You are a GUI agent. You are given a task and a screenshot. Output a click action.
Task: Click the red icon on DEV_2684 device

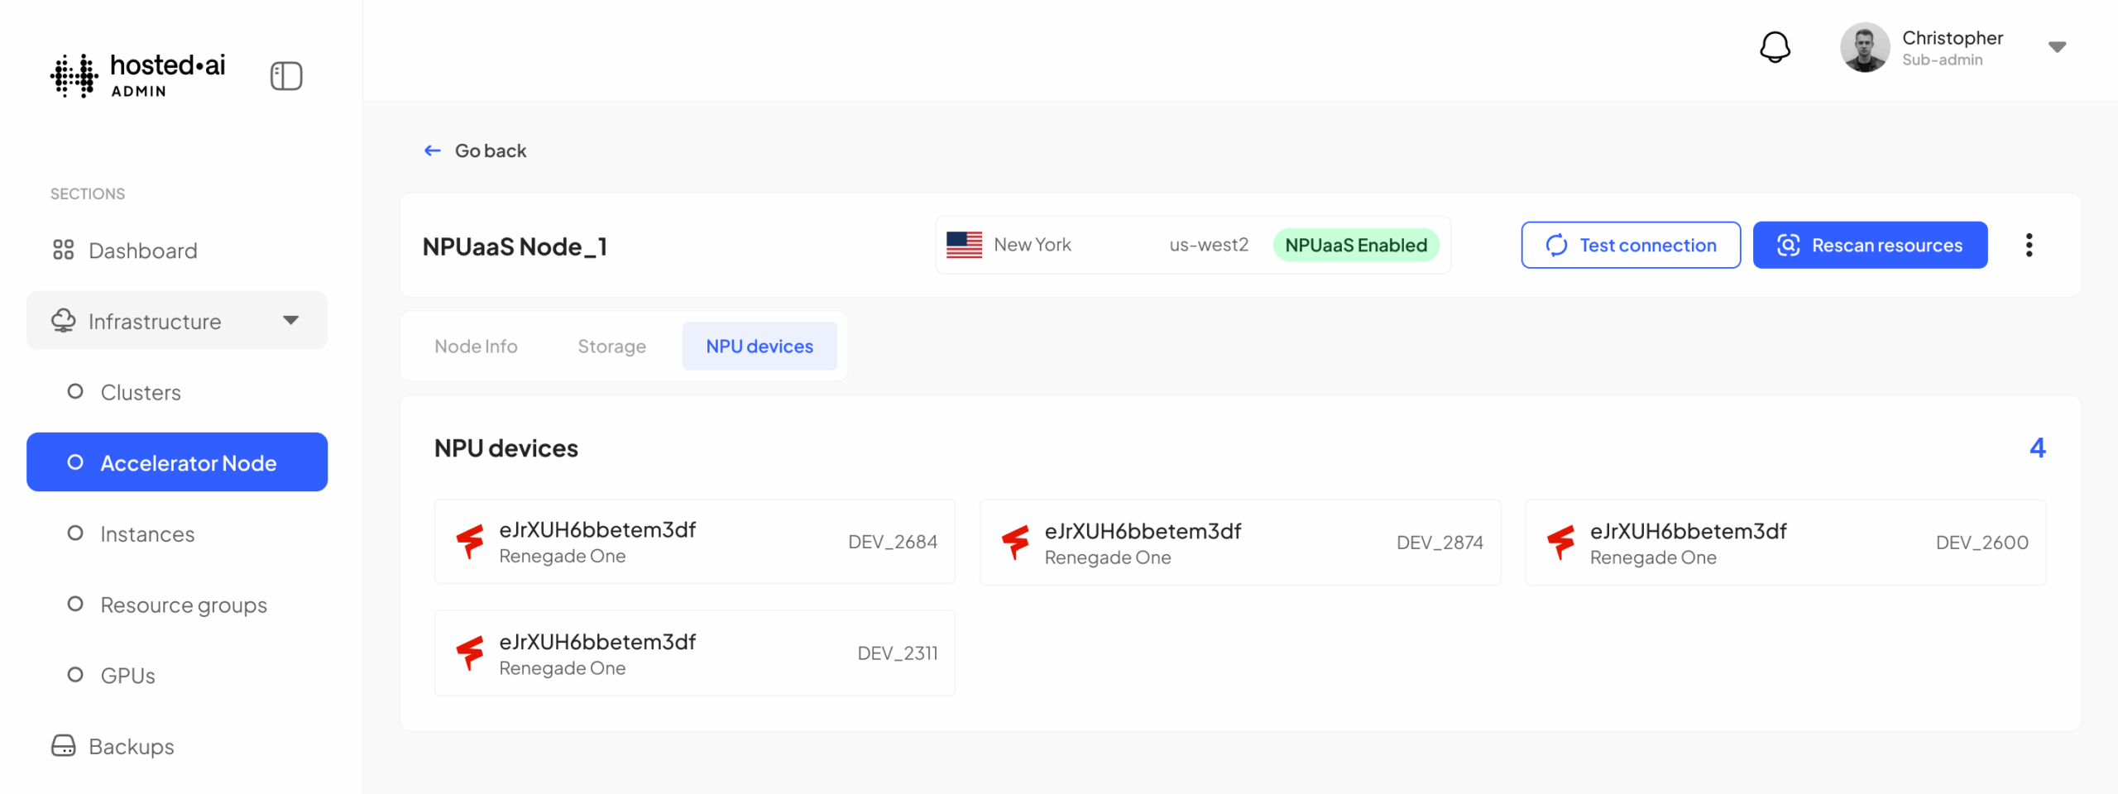[470, 542]
